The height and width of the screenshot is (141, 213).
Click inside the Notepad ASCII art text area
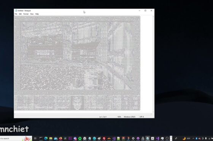(77, 63)
